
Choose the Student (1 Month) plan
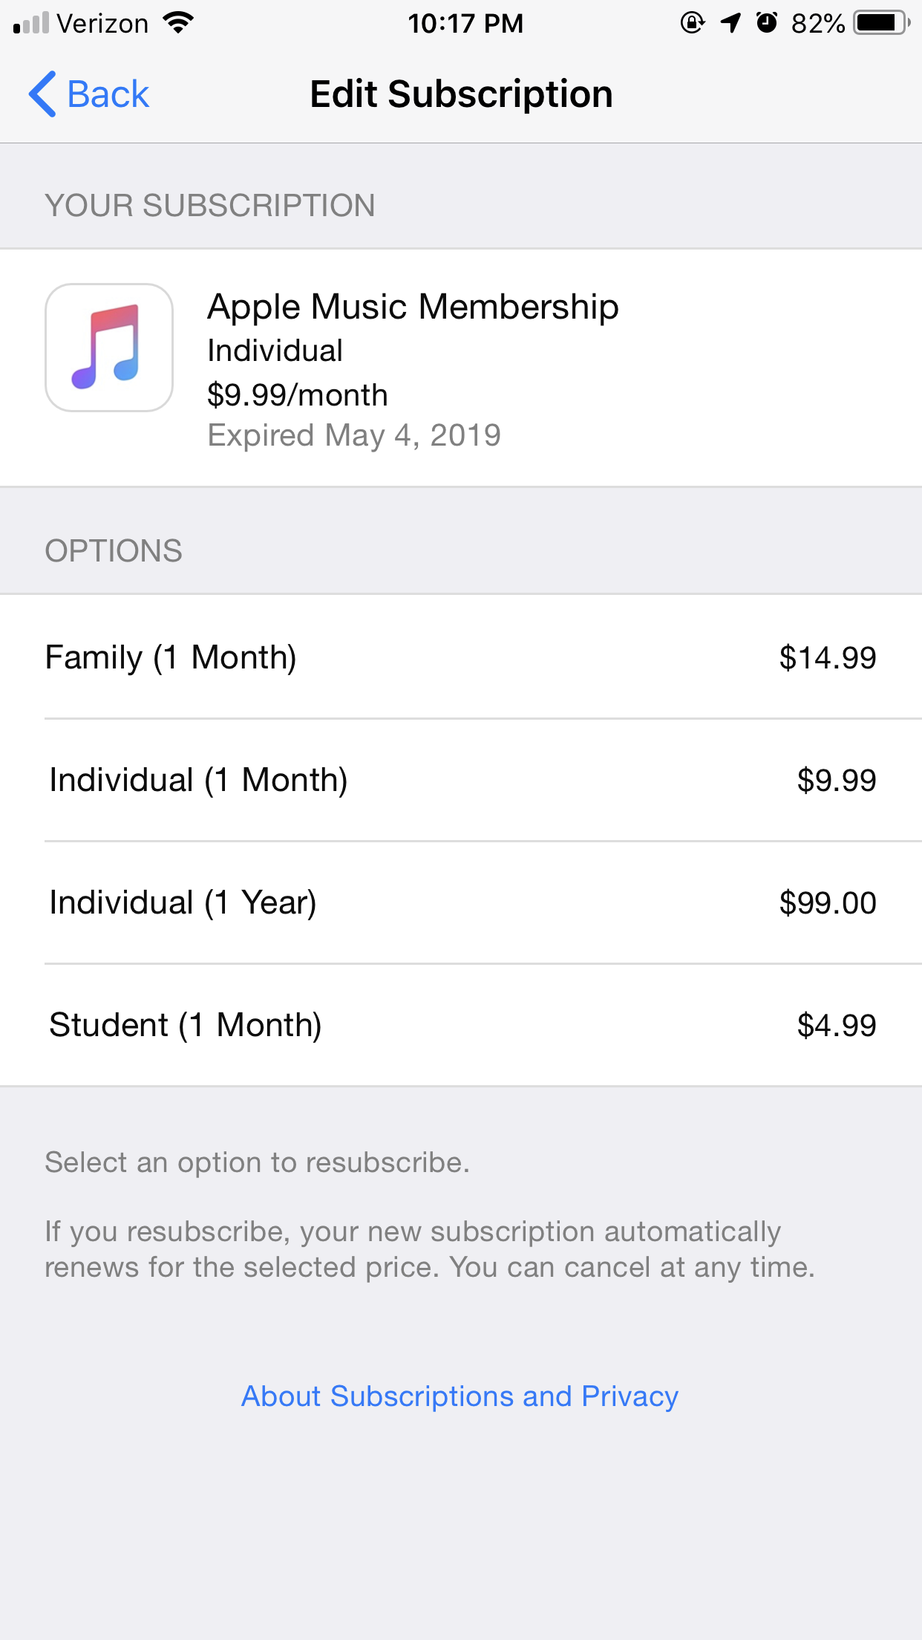pyautogui.click(x=186, y=1025)
